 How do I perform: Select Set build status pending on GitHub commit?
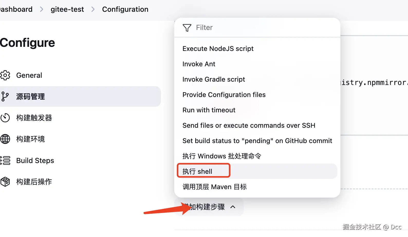(x=257, y=141)
